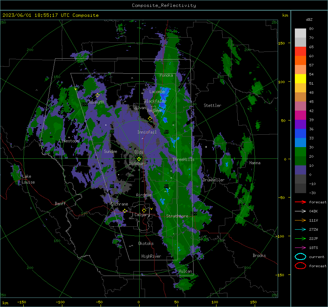The width and height of the screenshot is (328, 307).
Task: Select the RockyMH label
Action: pyautogui.click(x=96, y=102)
